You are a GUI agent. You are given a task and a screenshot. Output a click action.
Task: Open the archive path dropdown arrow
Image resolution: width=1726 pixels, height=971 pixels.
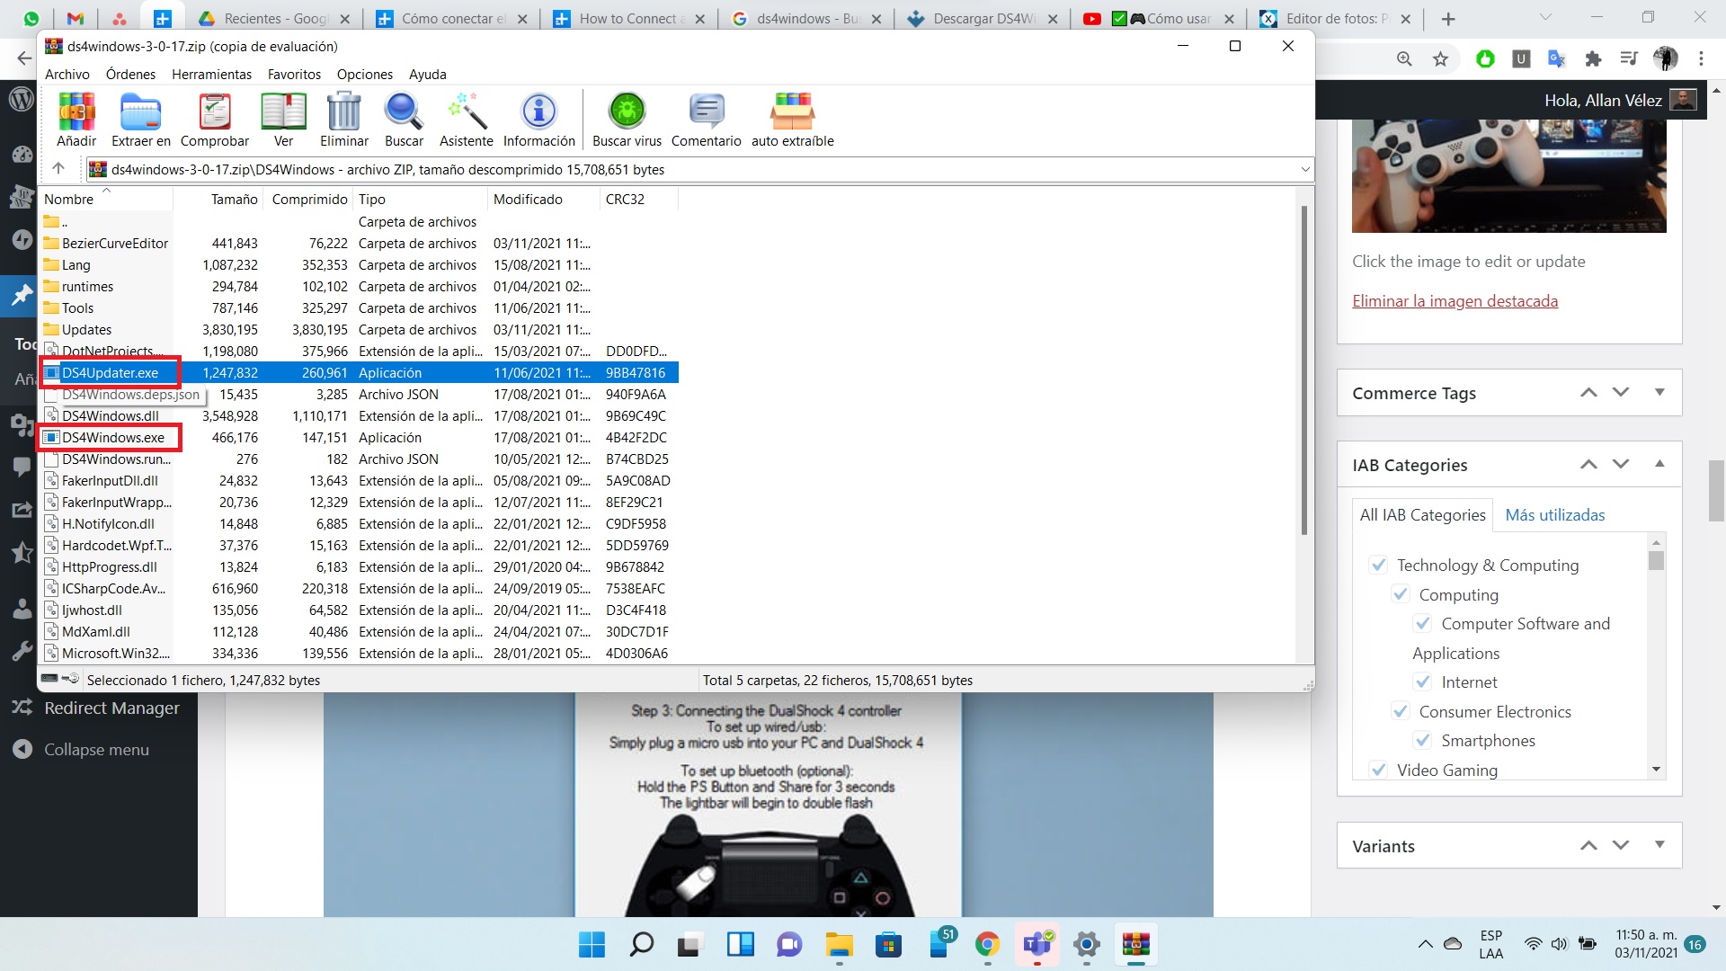(1305, 169)
